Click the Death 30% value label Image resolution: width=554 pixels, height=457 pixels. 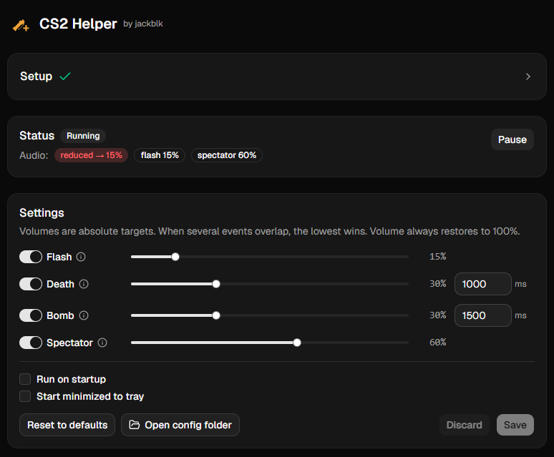pyautogui.click(x=438, y=284)
